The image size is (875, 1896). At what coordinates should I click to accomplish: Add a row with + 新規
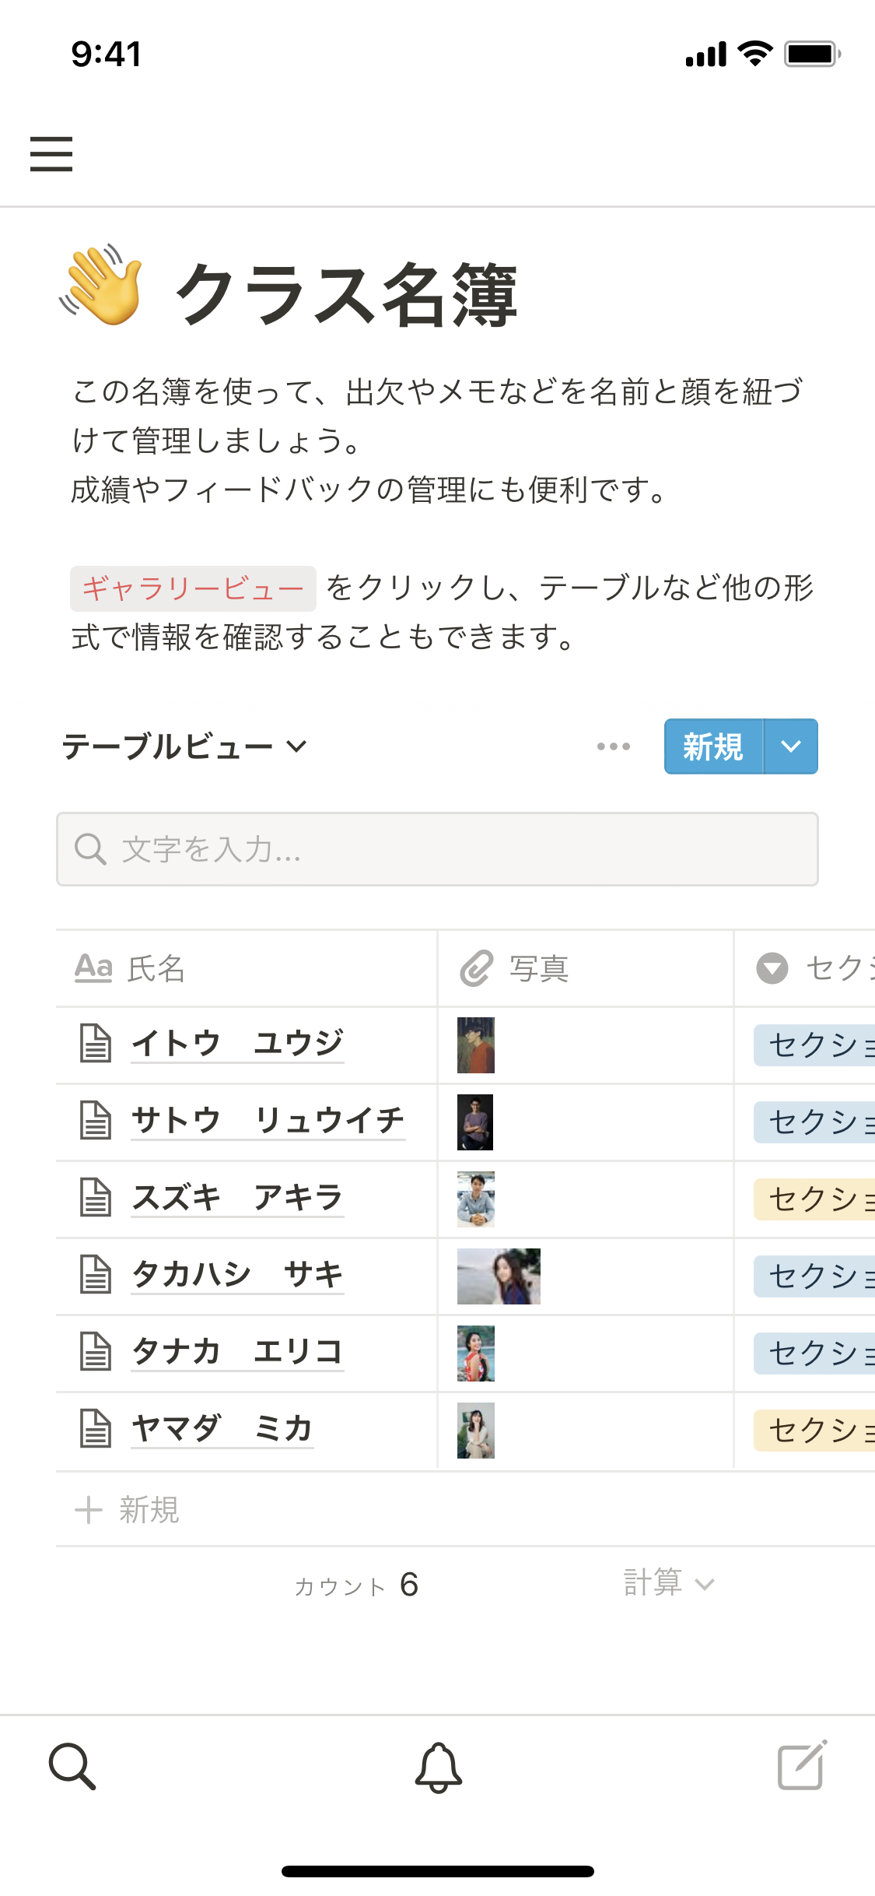coord(128,1509)
